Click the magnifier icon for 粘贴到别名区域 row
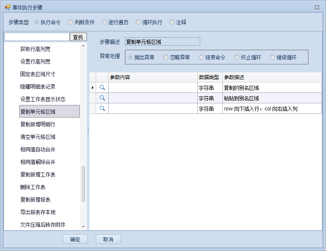Image resolution: width=326 pixels, height=251 pixels. pos(102,98)
